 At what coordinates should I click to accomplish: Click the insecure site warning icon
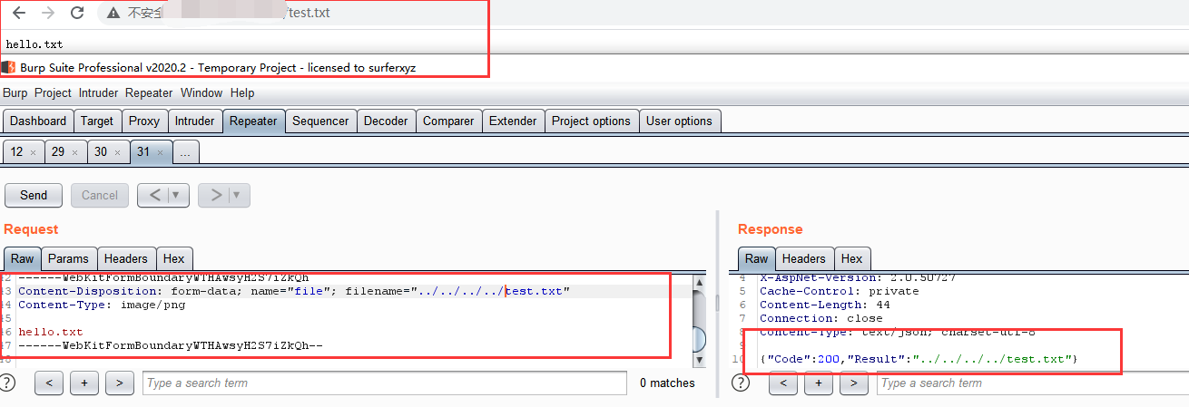(113, 14)
